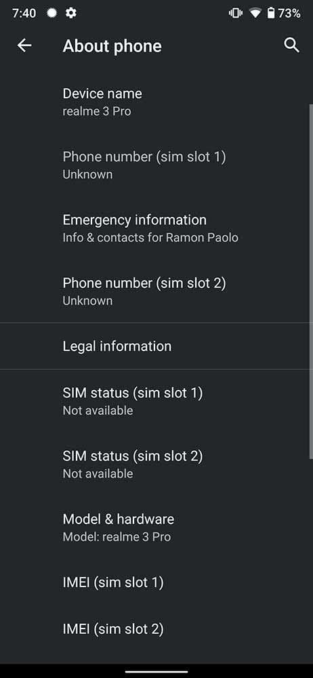Show IMEI (sim slot 1)
313x678 pixels.
[156, 582]
